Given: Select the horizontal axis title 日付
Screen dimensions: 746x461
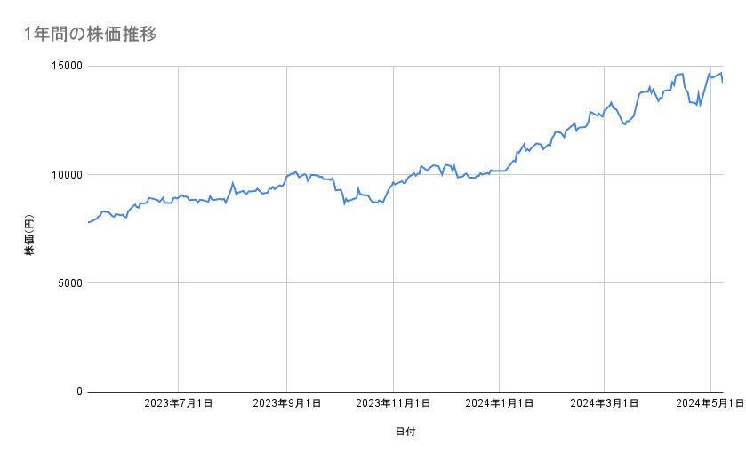Looking at the screenshot, I should coord(405,432).
